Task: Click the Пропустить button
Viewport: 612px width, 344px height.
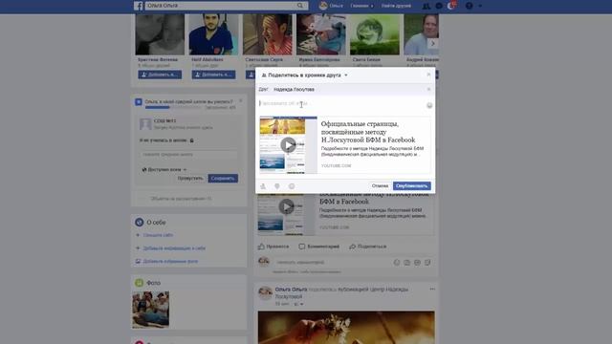Action: coord(190,179)
